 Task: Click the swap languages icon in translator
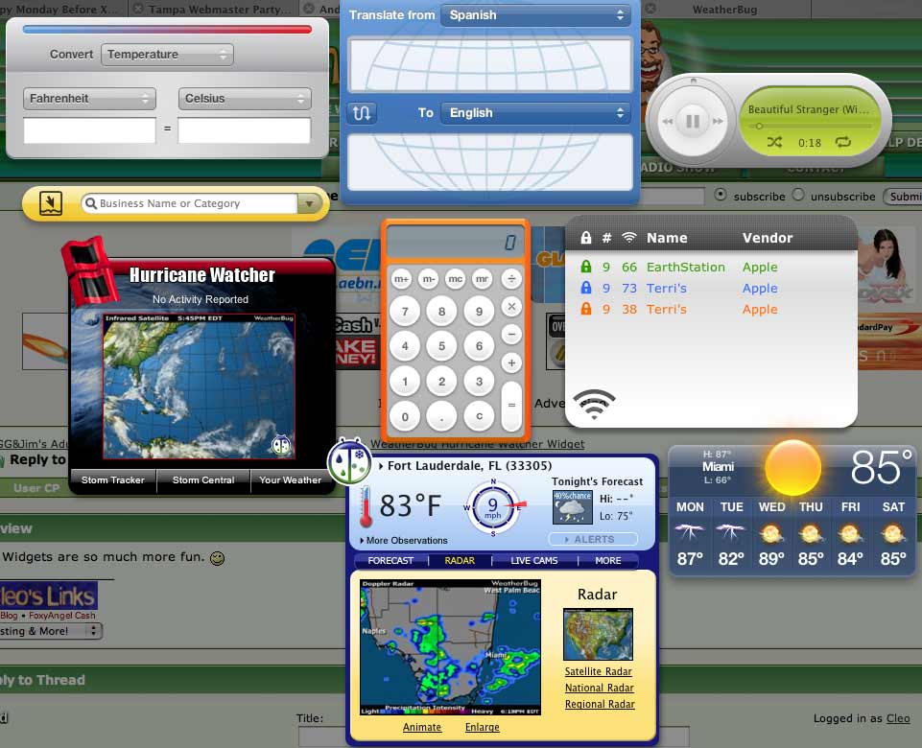pyautogui.click(x=362, y=113)
